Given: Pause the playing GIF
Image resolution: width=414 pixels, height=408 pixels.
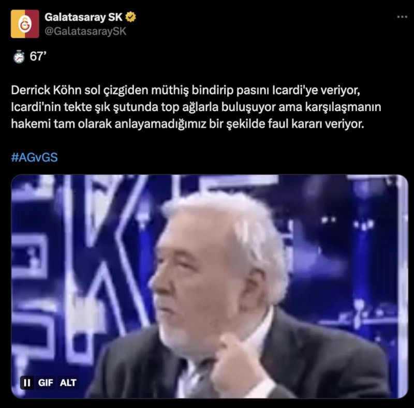Looking at the screenshot, I should 27,383.
